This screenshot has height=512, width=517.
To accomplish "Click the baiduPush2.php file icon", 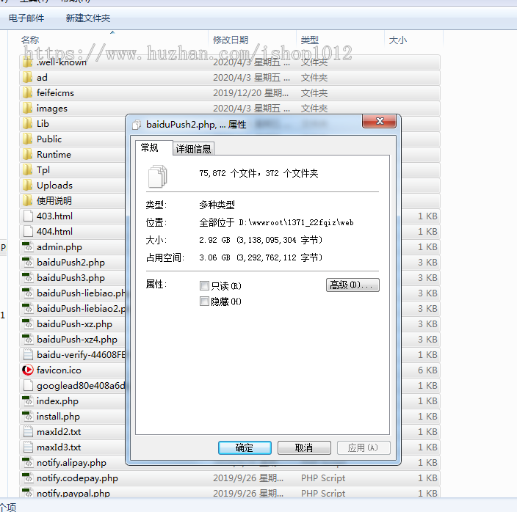I will click(x=28, y=263).
